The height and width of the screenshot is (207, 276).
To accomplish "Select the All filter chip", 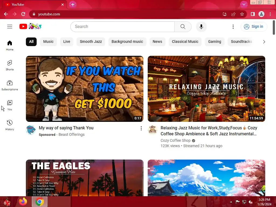I will coord(31,42).
